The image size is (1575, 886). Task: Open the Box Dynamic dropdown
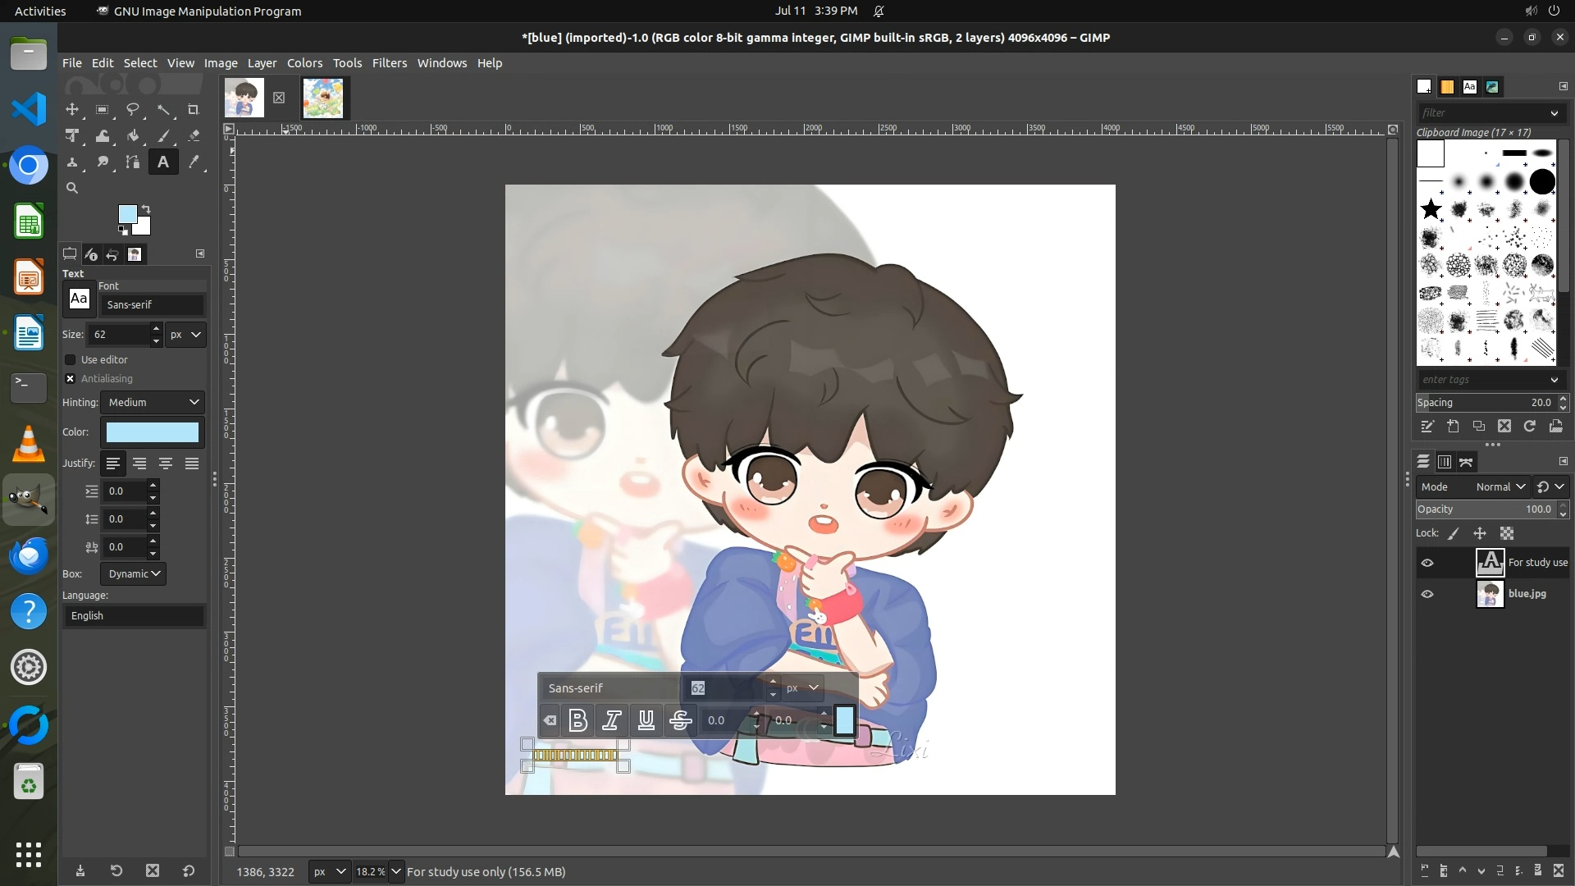coord(134,573)
